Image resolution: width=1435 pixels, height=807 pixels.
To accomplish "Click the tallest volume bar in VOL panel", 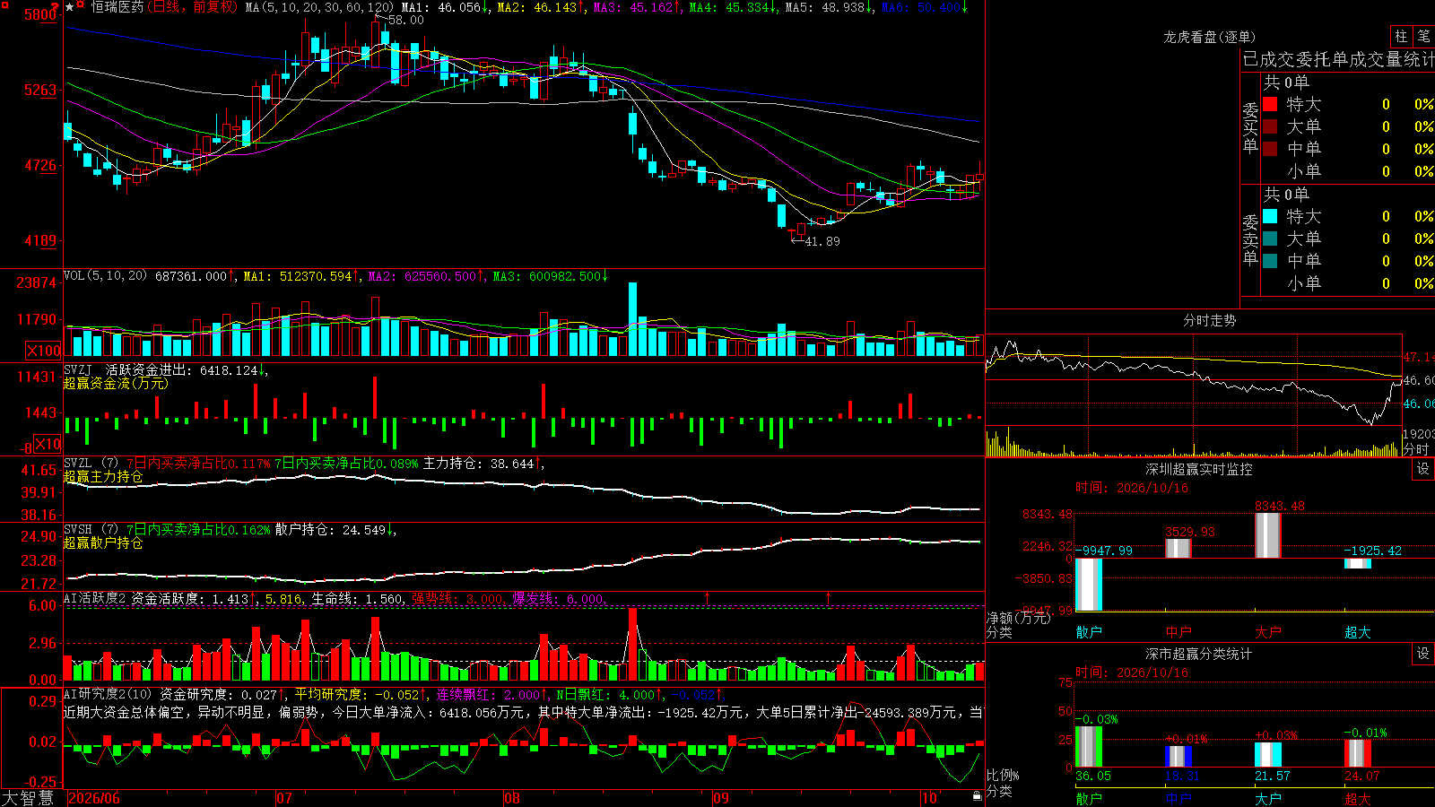I will pyautogui.click(x=633, y=319).
